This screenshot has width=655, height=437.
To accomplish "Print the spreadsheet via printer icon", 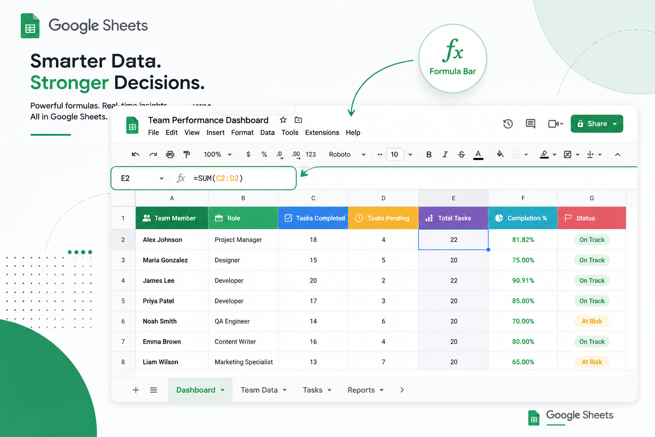I will pos(170,154).
